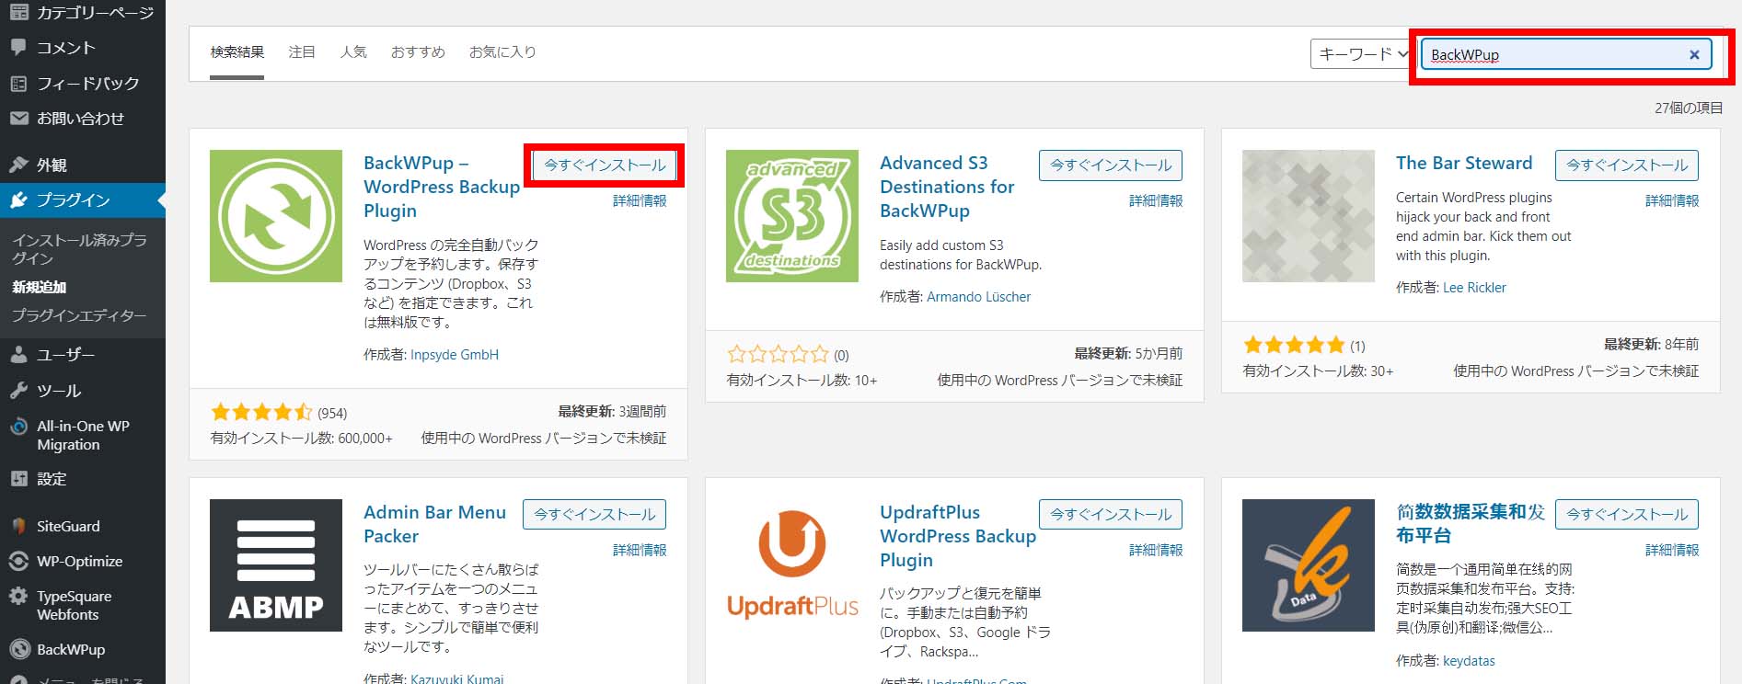Open the SiteGuard sidebar menu icon
The height and width of the screenshot is (684, 1742).
pyautogui.click(x=18, y=526)
